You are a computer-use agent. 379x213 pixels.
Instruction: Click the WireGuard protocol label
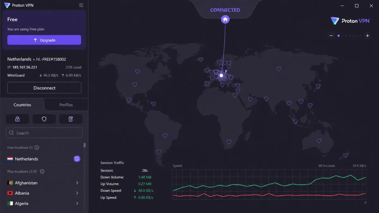coord(16,75)
